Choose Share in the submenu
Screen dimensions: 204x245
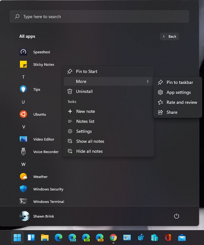pos(178,112)
